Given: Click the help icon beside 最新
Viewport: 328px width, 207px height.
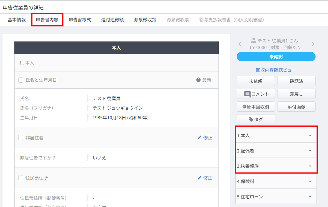Looking at the screenshot, I should point(198,80).
